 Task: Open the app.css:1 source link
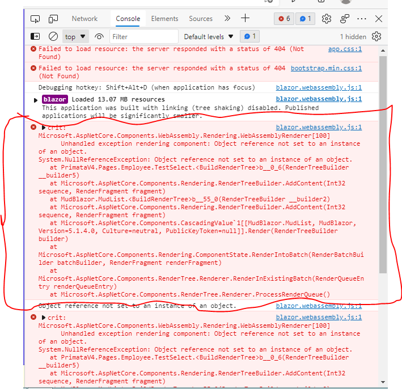pos(345,49)
